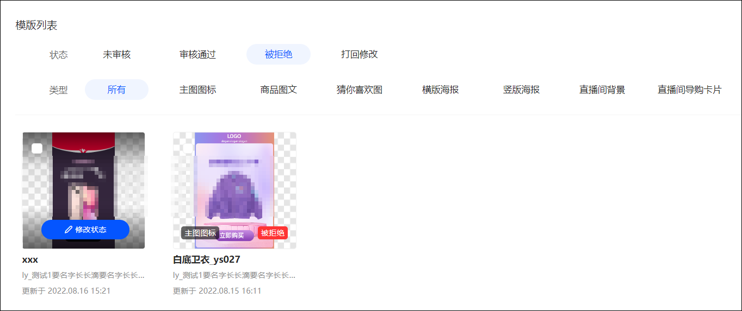Select the 打回修改 status filter

pos(360,54)
